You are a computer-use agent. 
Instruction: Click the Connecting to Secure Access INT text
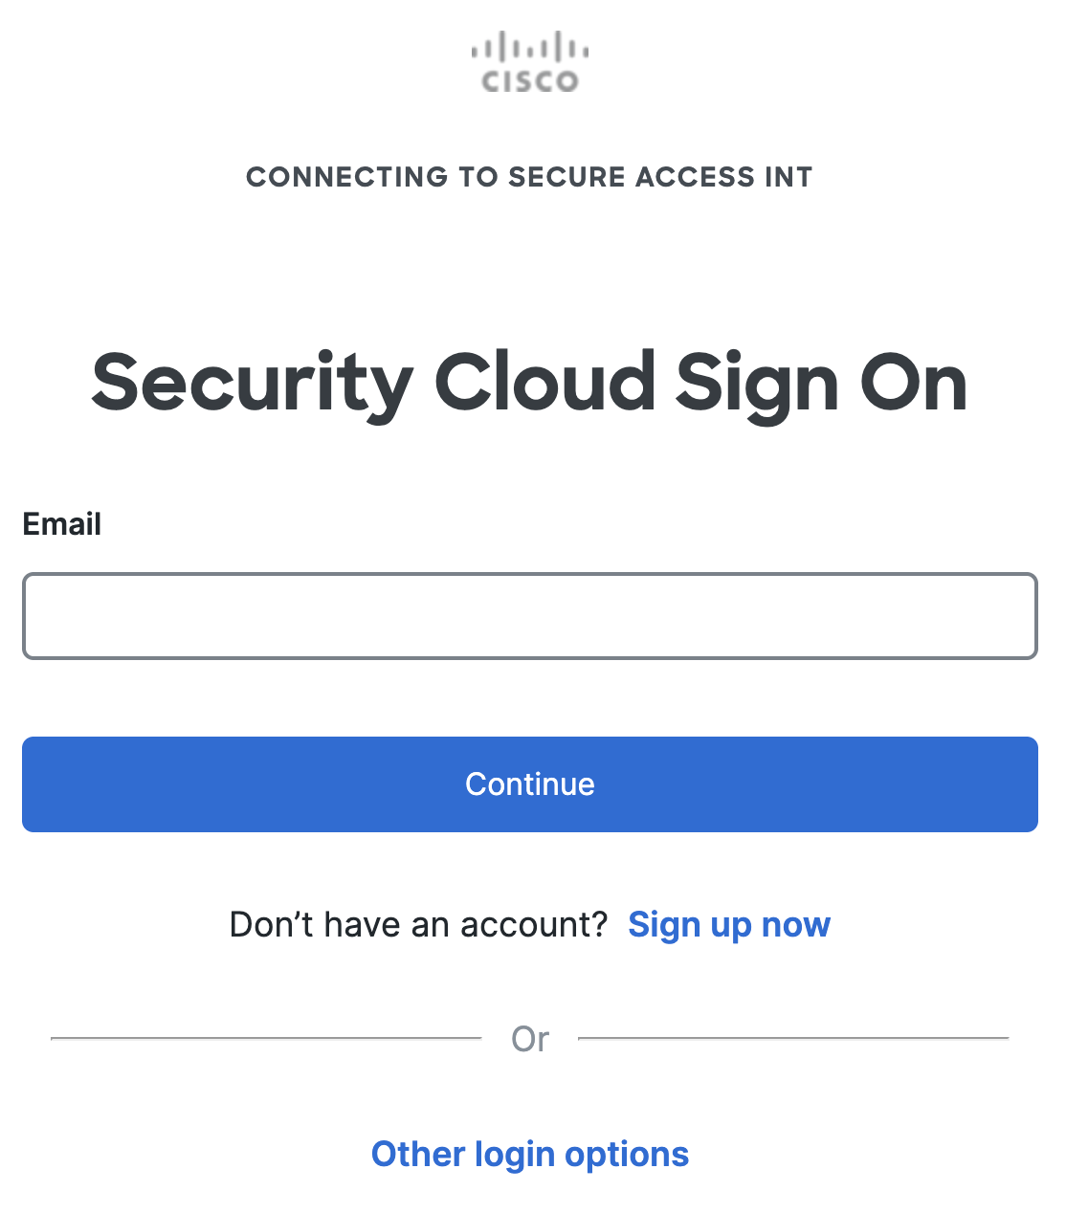(529, 177)
